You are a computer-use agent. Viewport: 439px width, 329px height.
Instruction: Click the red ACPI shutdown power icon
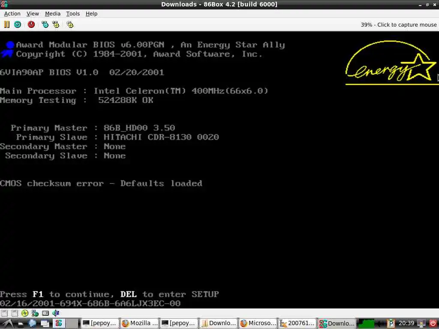click(31, 24)
